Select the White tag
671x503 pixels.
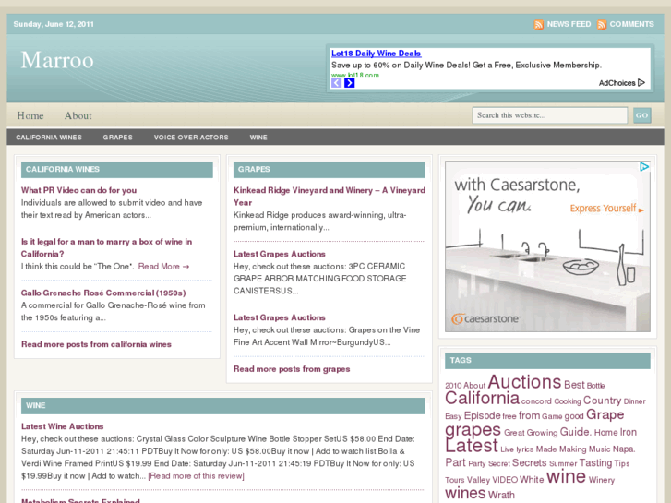pos(532,479)
